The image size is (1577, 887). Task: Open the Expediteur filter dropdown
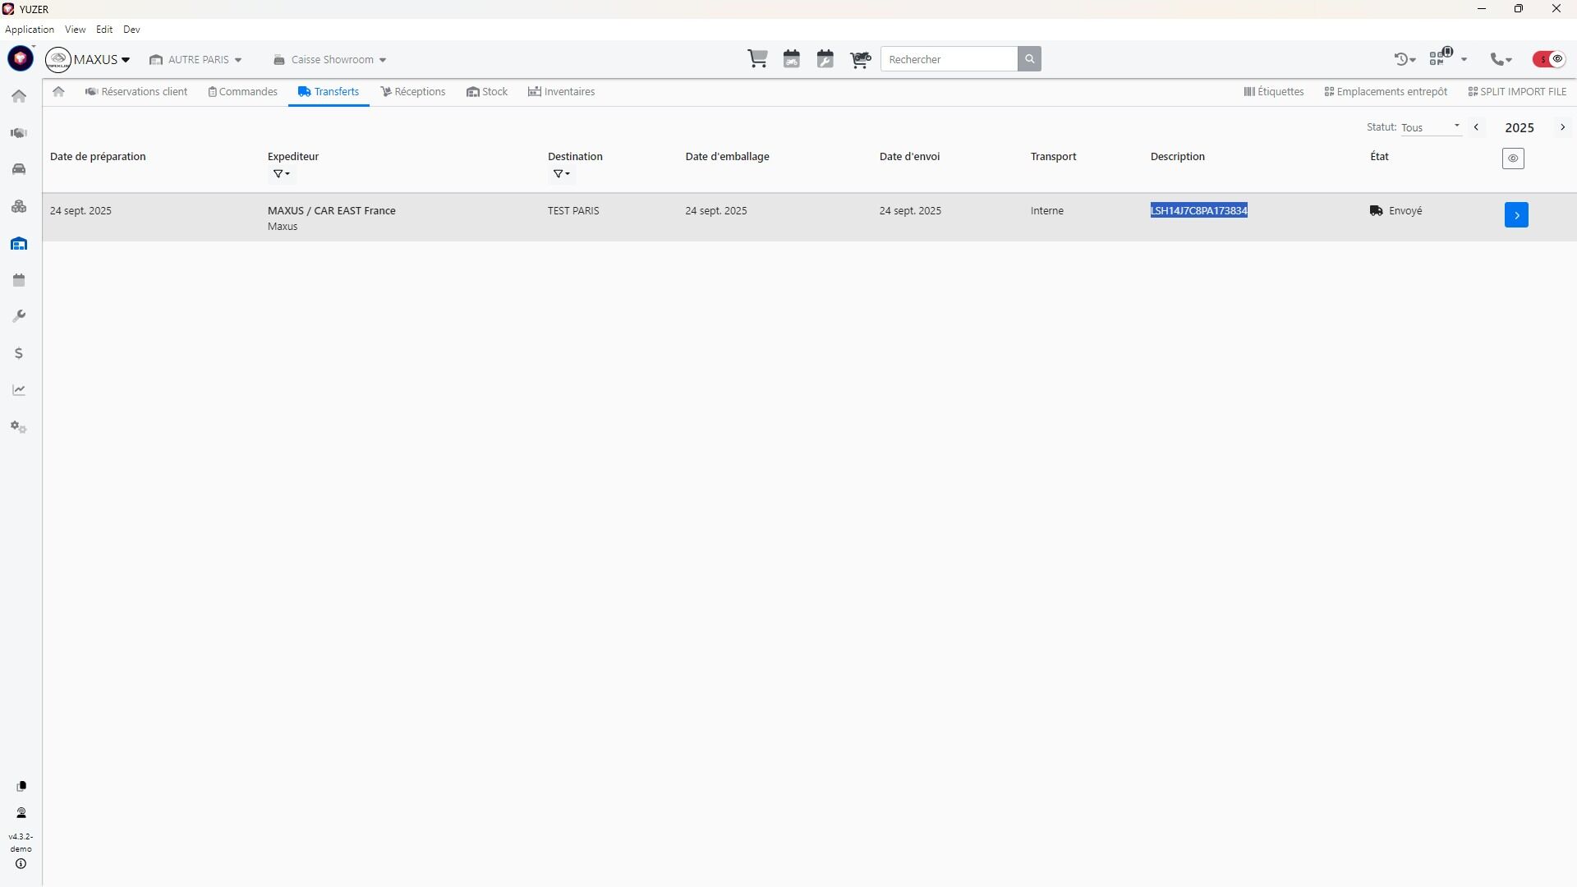[x=281, y=174]
